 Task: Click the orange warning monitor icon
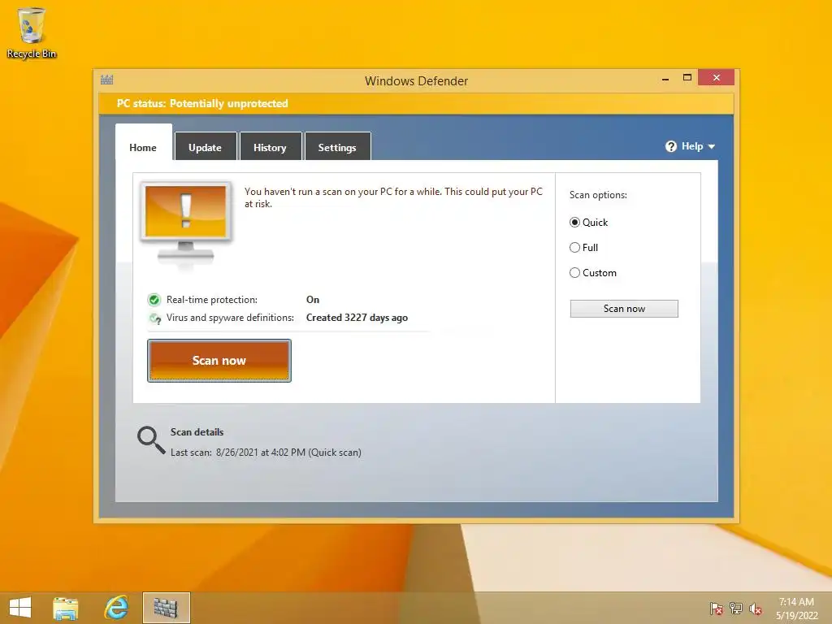tap(186, 223)
